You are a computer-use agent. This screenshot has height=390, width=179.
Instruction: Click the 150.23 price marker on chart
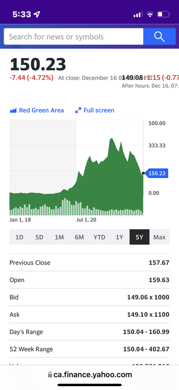(x=157, y=173)
